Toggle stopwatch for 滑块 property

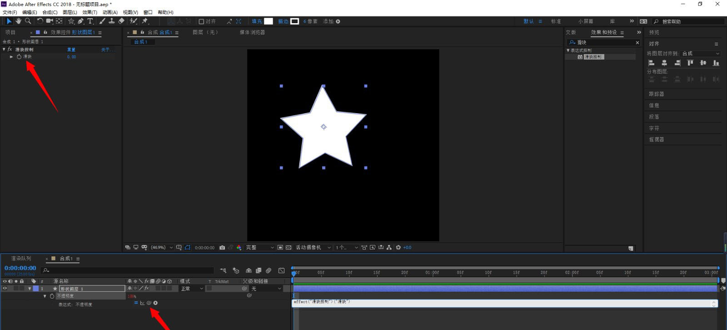[19, 57]
